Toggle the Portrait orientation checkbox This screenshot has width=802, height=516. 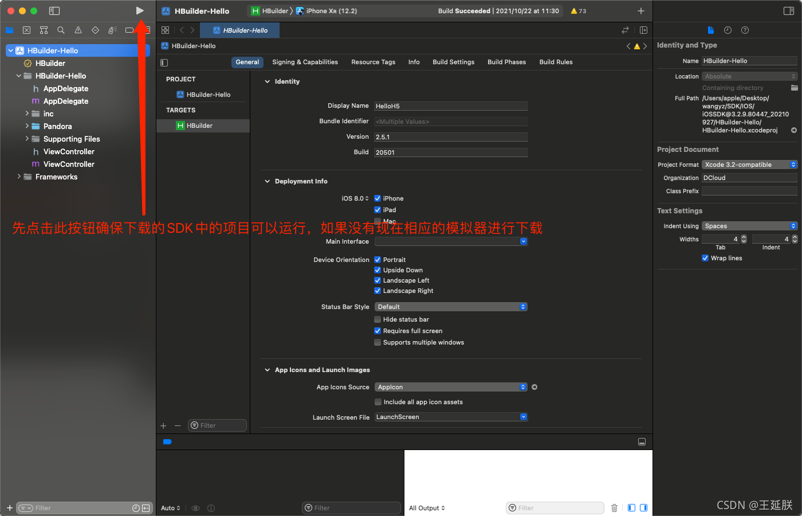378,260
